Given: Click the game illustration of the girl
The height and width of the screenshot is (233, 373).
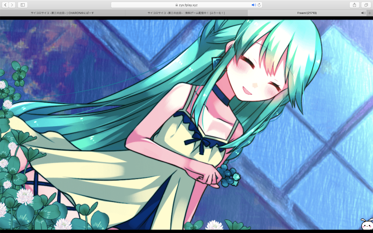Looking at the screenshot, I should (x=186, y=125).
